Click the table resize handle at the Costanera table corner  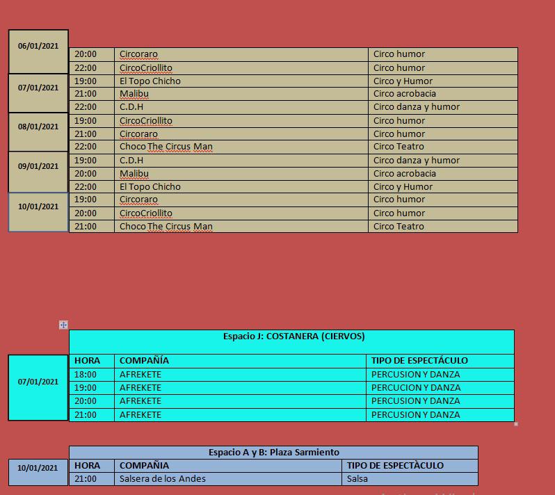point(515,423)
